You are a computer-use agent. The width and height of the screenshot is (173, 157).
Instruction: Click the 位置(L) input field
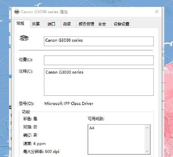(99, 60)
